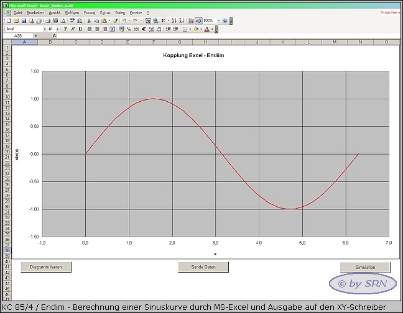403x313 pixels.
Task: Apply fill color paint bucket
Action: (196, 29)
